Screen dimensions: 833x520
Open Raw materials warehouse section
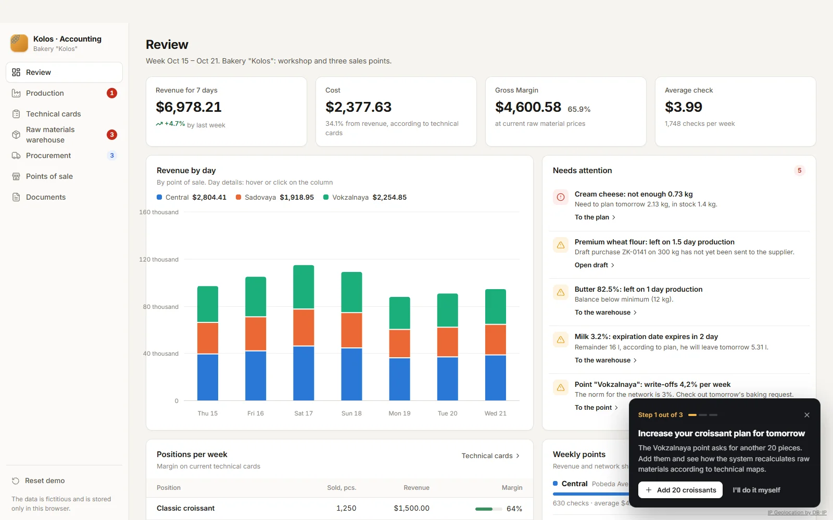(64, 135)
